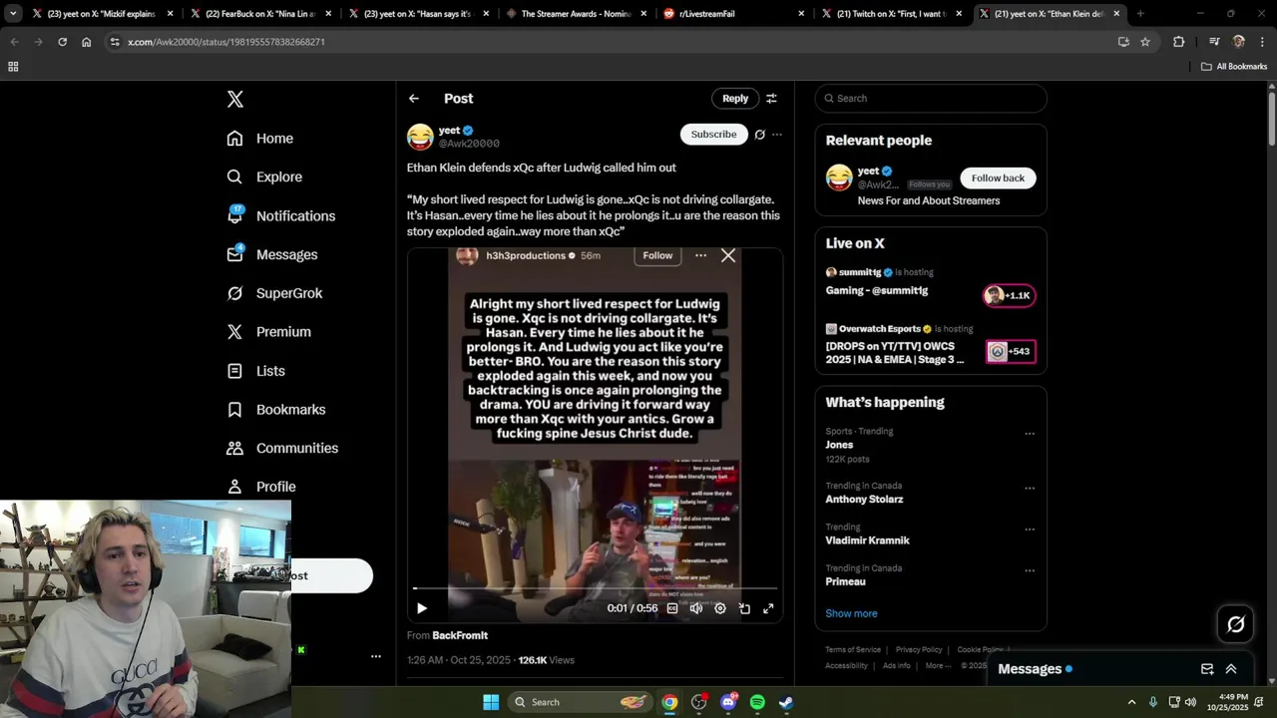Click Show more under What's happening
Viewport: 1277px width, 718px height.
(x=851, y=613)
